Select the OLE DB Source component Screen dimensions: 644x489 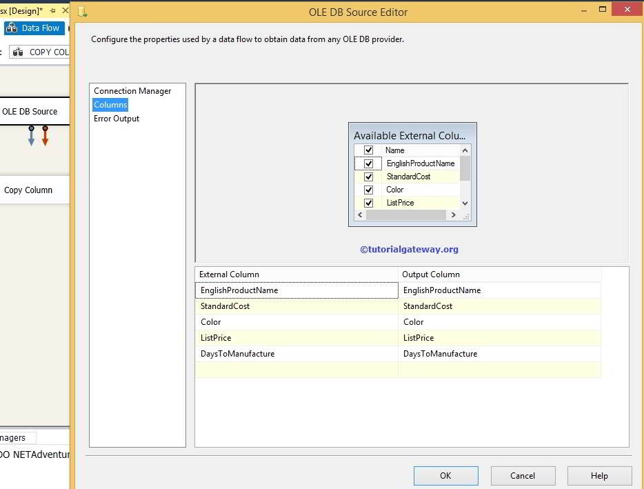point(30,110)
